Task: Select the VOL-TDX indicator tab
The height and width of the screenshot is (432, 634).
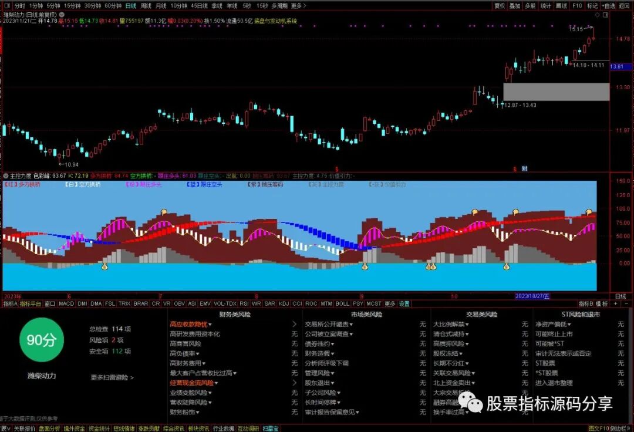Action: 225,303
